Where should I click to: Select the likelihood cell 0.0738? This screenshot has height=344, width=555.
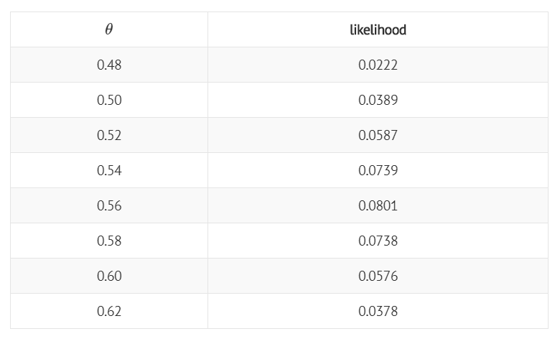tap(378, 241)
